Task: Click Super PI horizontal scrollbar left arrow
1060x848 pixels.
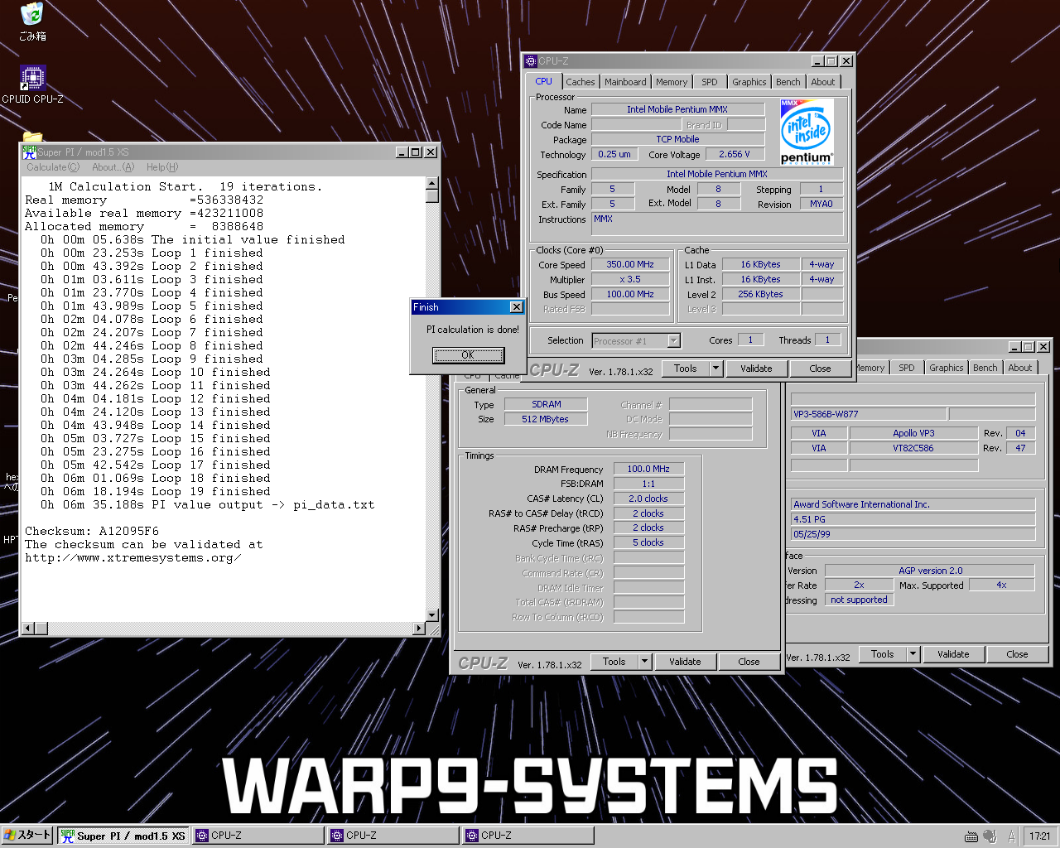Action: click(28, 629)
